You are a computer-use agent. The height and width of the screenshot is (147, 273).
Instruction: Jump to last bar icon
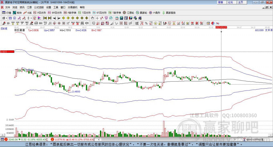pos(50,18)
